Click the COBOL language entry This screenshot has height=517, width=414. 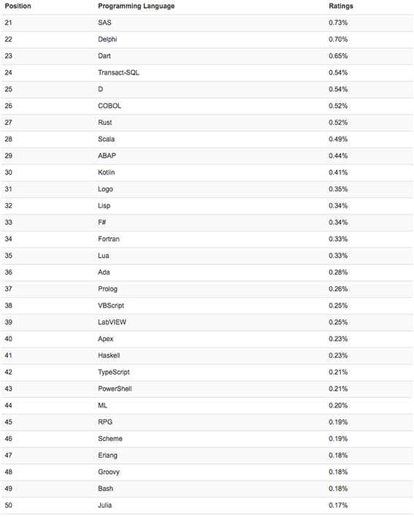pyautogui.click(x=110, y=106)
